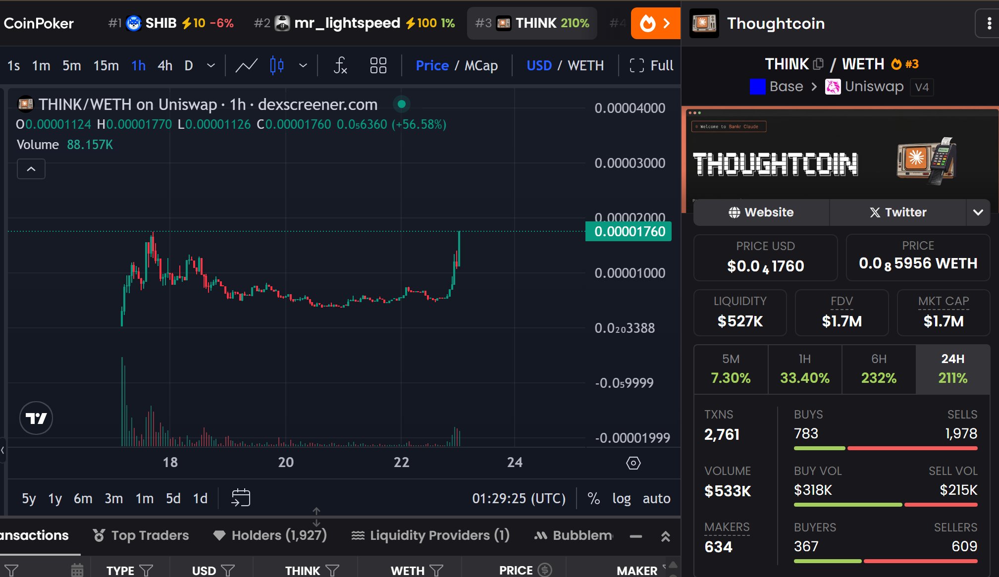Open the Thoughtcoin Website link

point(761,212)
